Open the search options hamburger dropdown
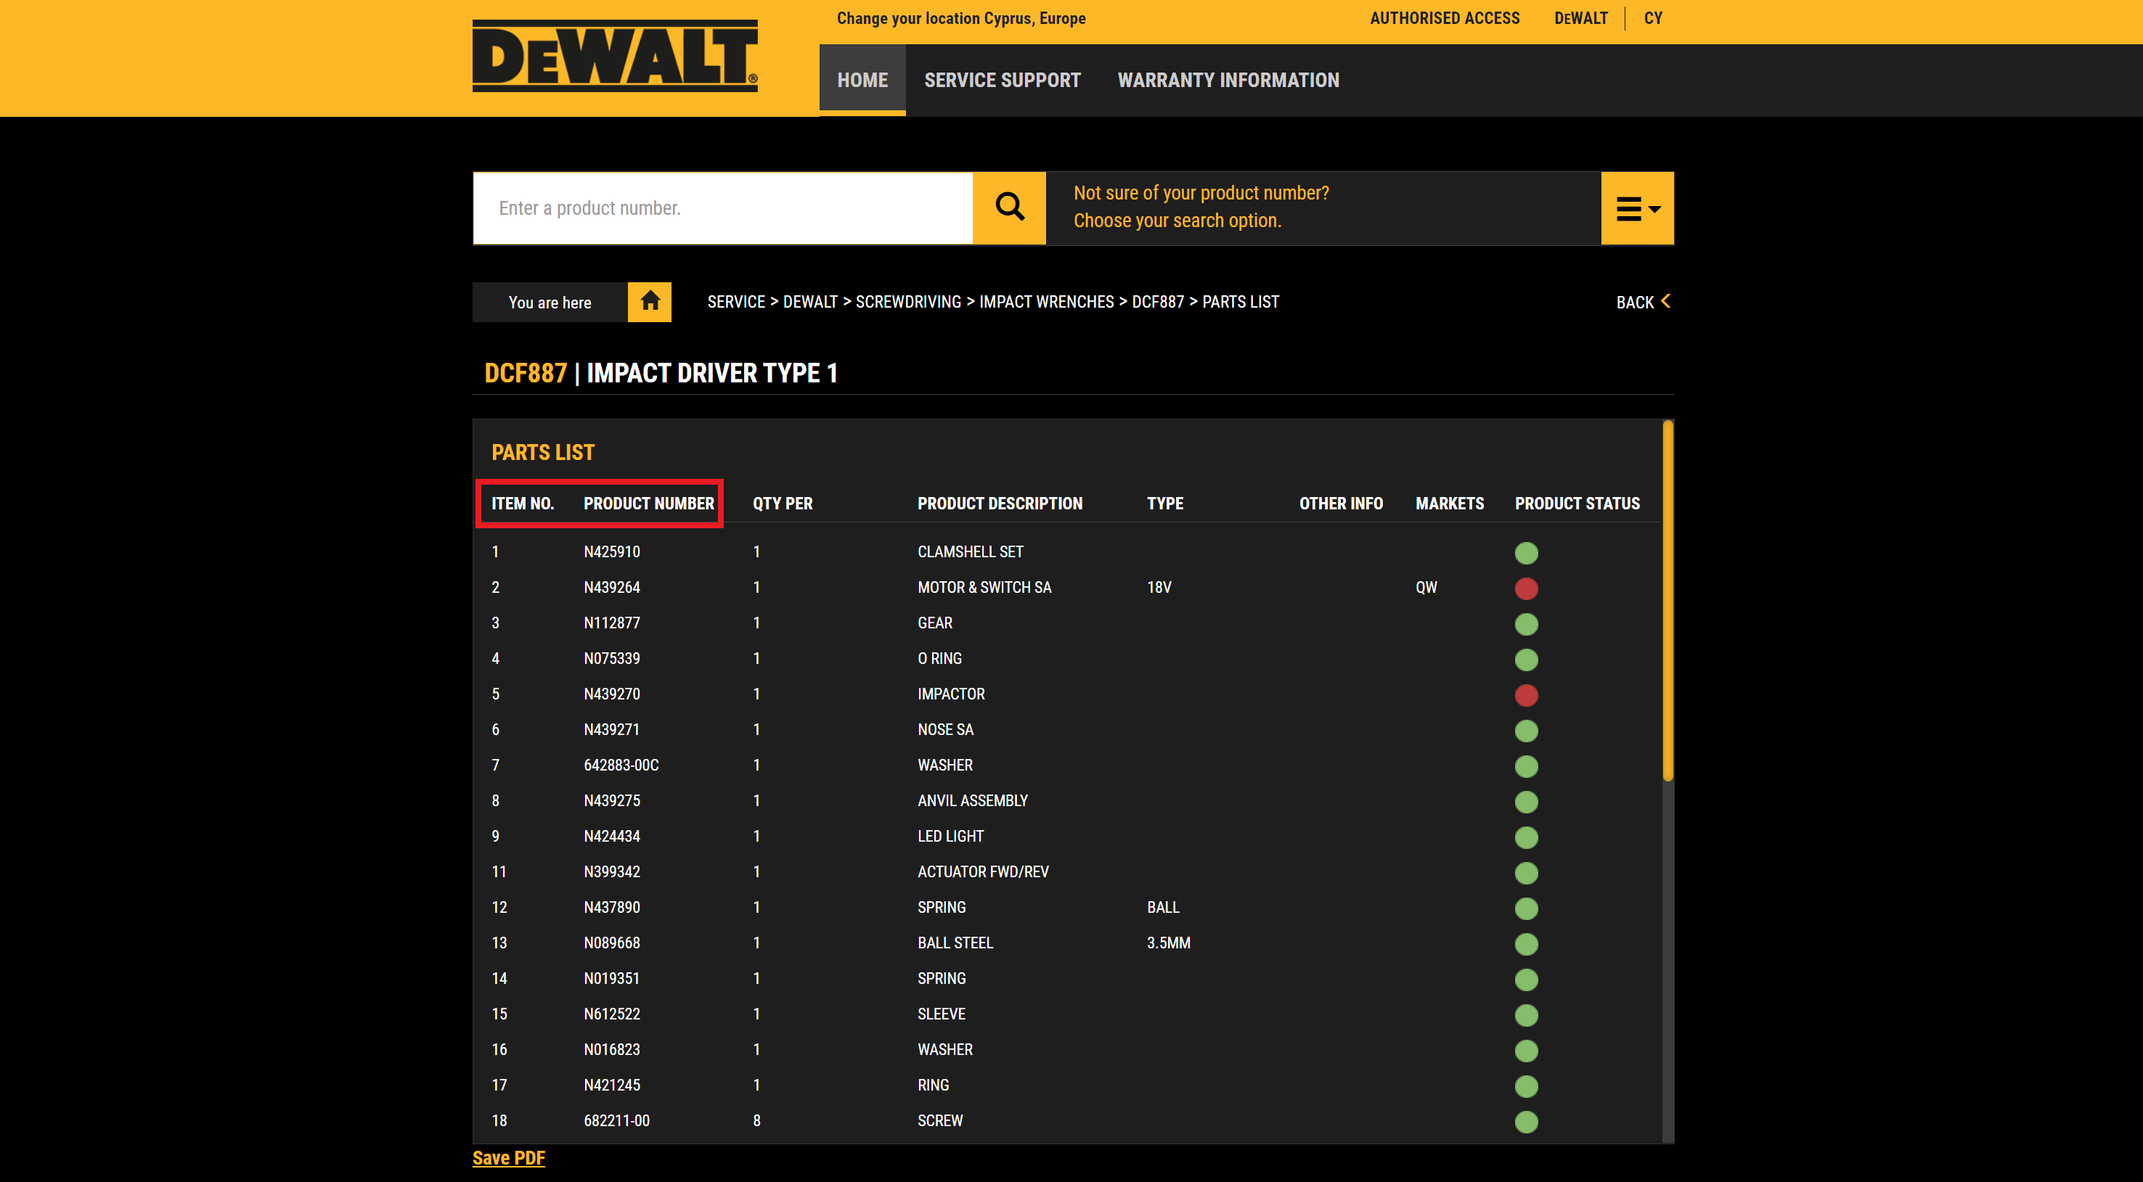This screenshot has height=1182, width=2143. click(1637, 208)
